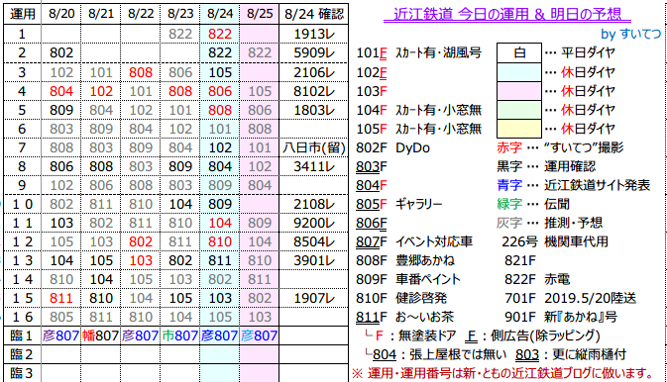Click the 8/25 column header
667x382 pixels.
[x=259, y=14]
